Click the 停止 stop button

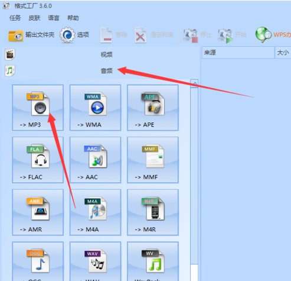coord(197,35)
